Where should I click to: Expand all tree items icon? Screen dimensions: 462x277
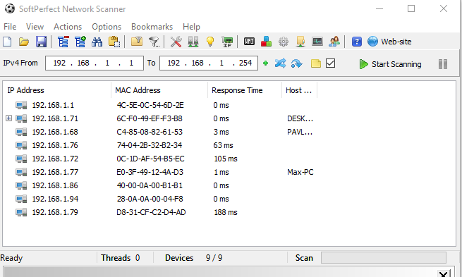click(80, 42)
